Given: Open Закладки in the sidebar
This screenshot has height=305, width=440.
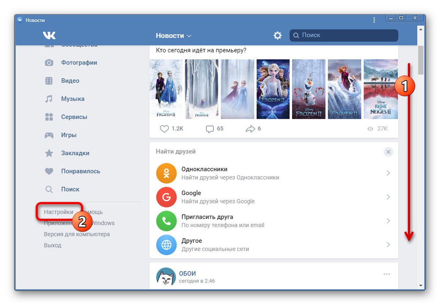Looking at the screenshot, I should [75, 153].
